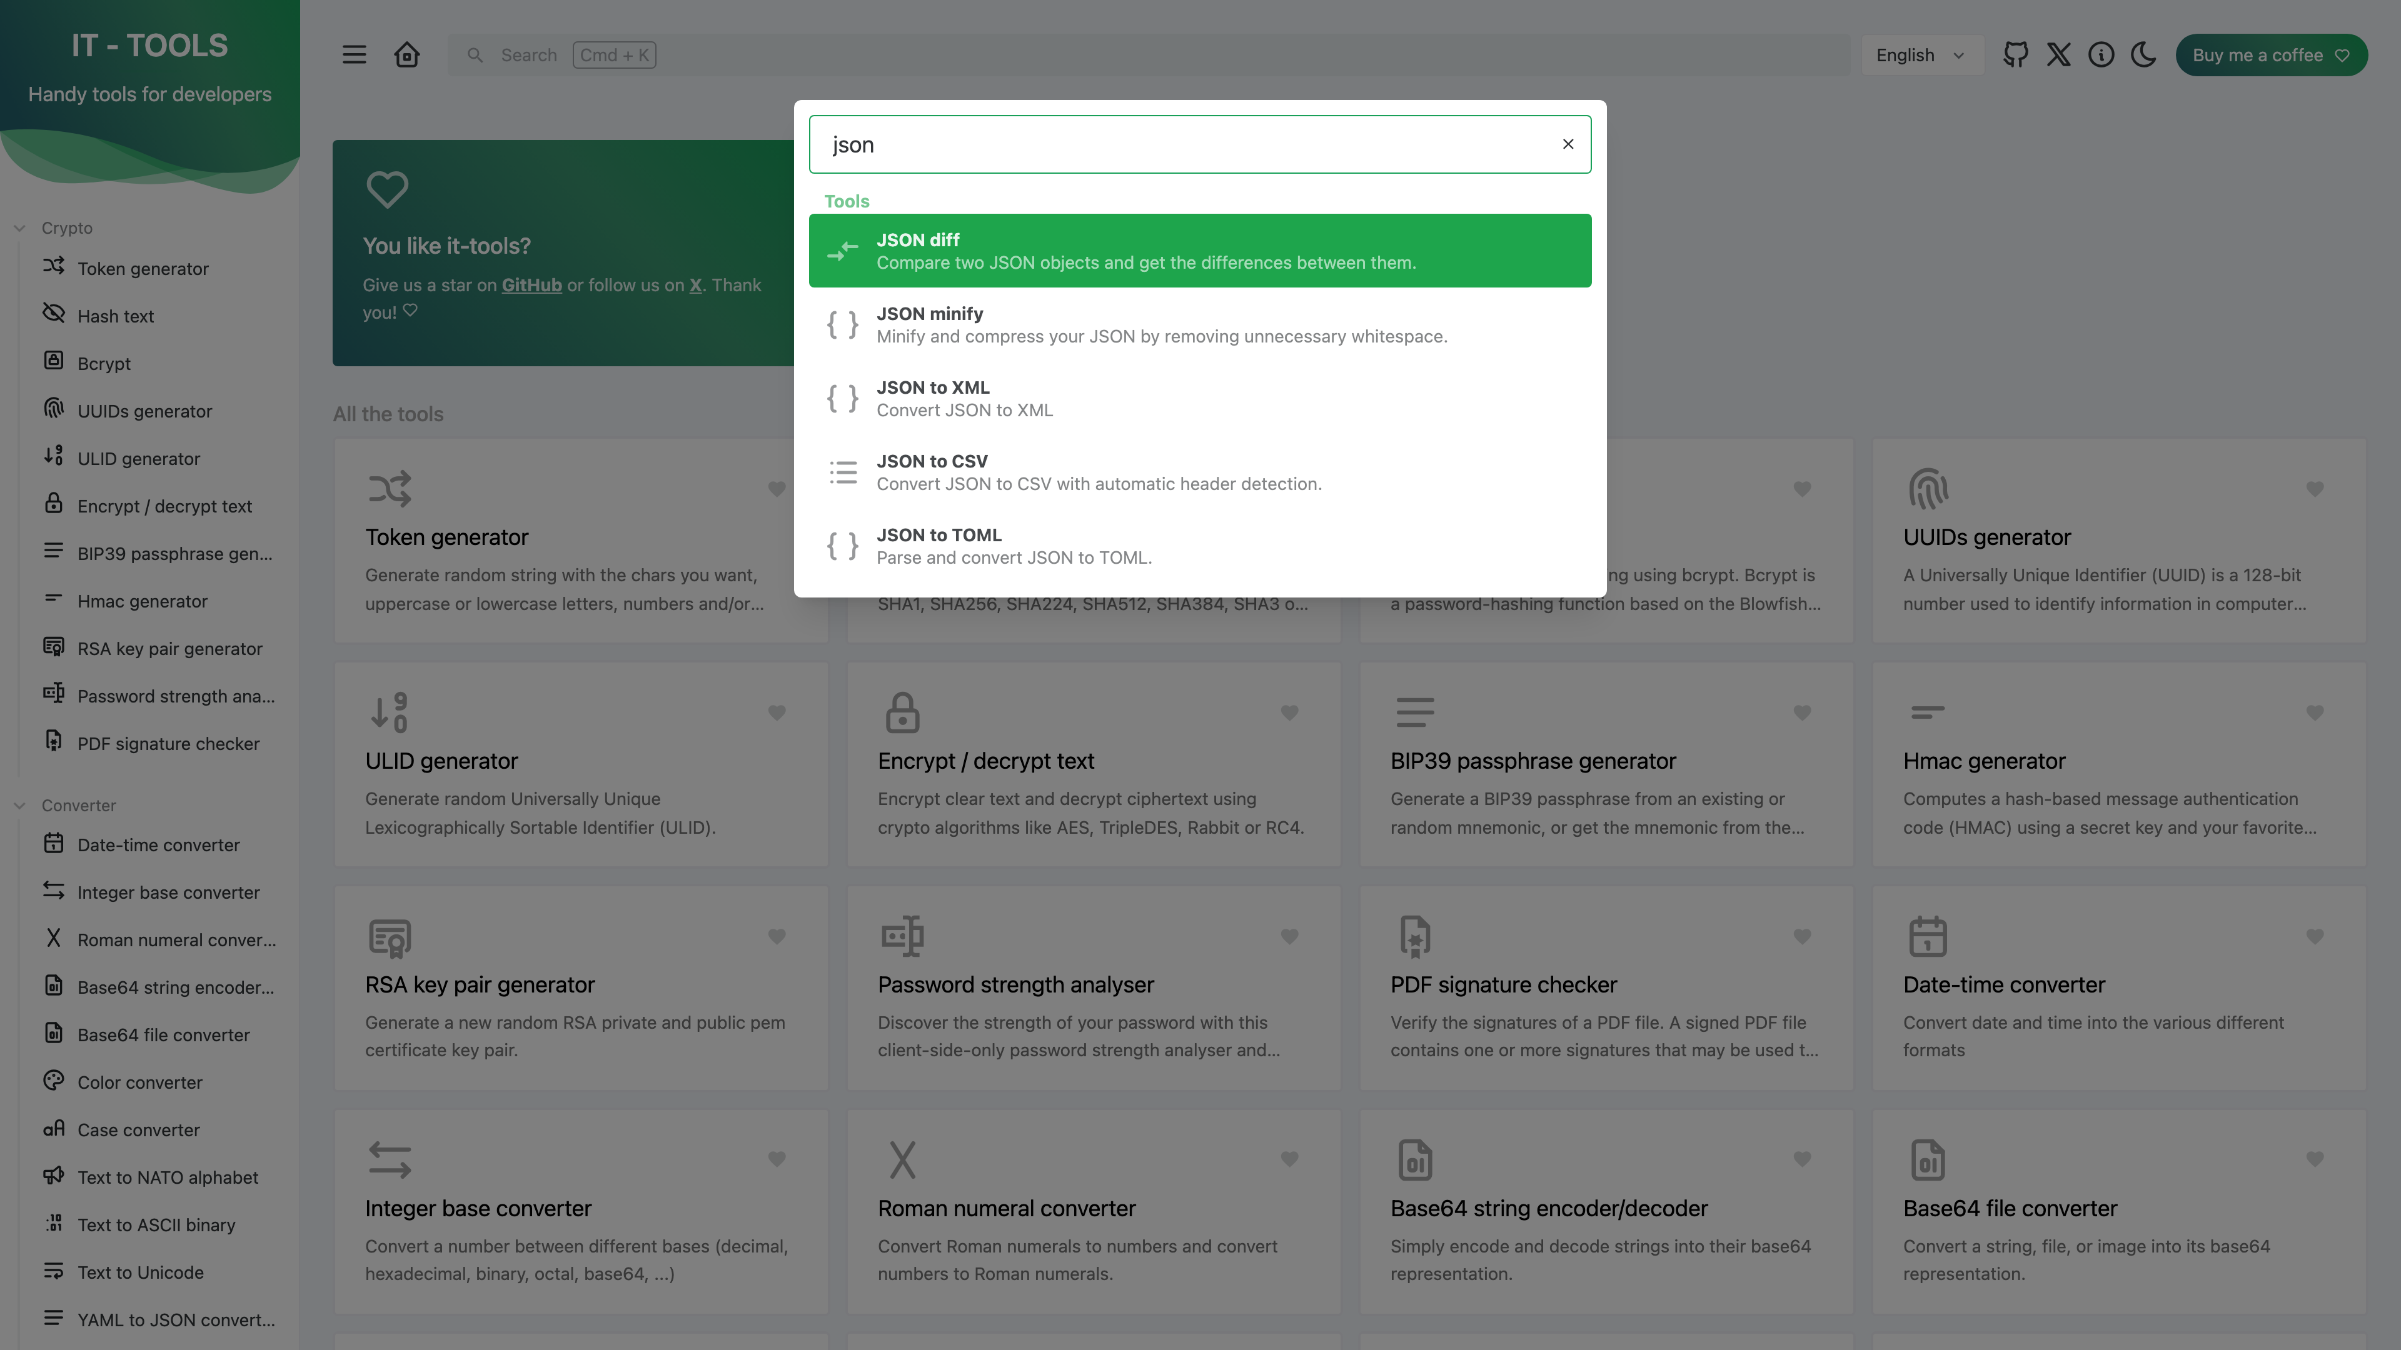The height and width of the screenshot is (1350, 2401).
Task: Open the ULID generator card title
Action: click(x=441, y=761)
